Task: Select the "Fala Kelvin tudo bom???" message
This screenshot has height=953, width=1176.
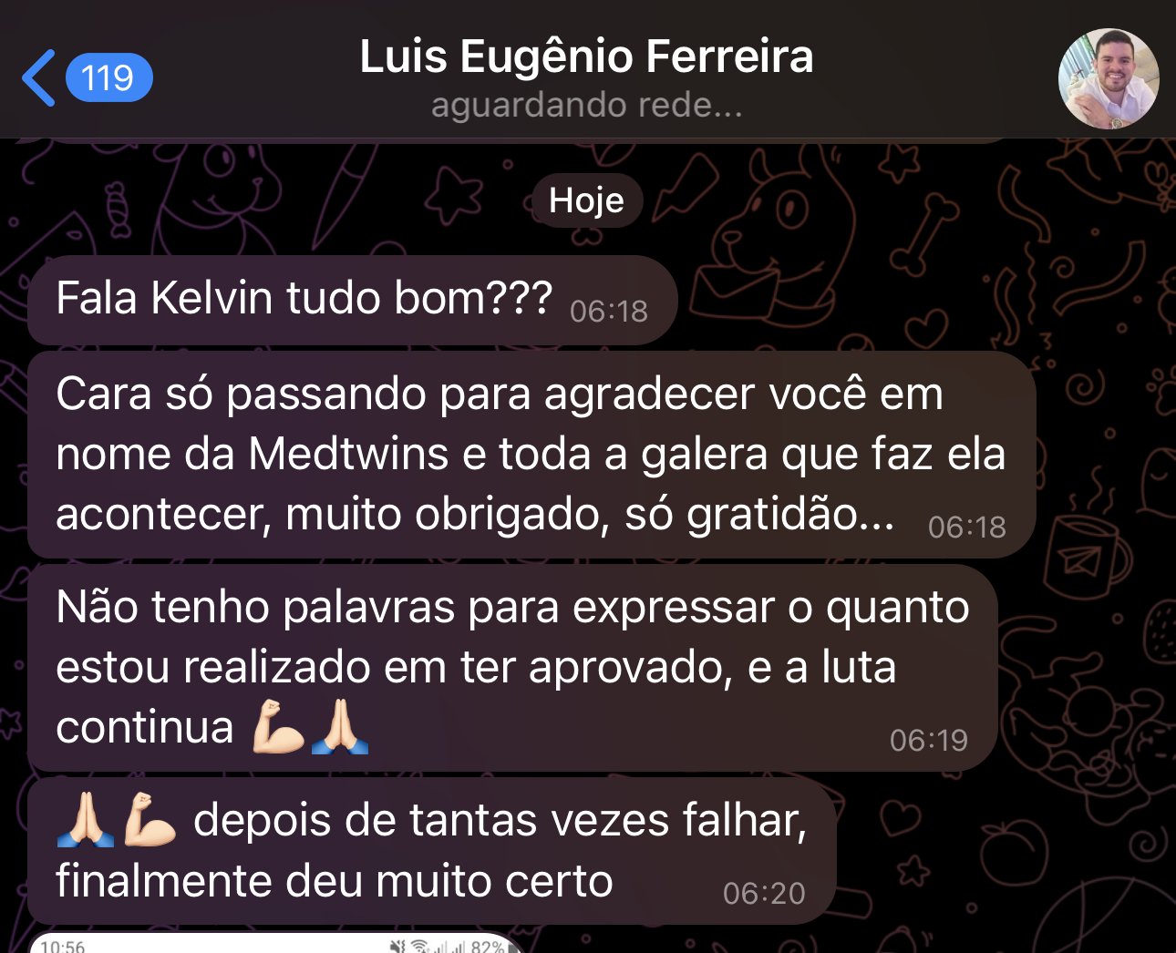Action: tap(352, 300)
